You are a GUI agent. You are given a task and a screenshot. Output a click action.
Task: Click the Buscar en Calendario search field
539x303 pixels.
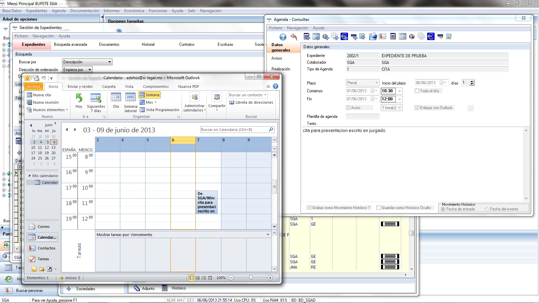234,130
